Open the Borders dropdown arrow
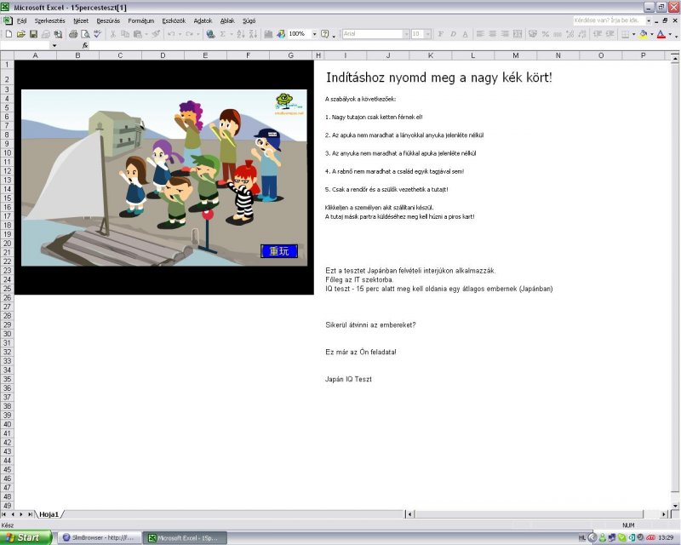The image size is (681, 545). (633, 34)
